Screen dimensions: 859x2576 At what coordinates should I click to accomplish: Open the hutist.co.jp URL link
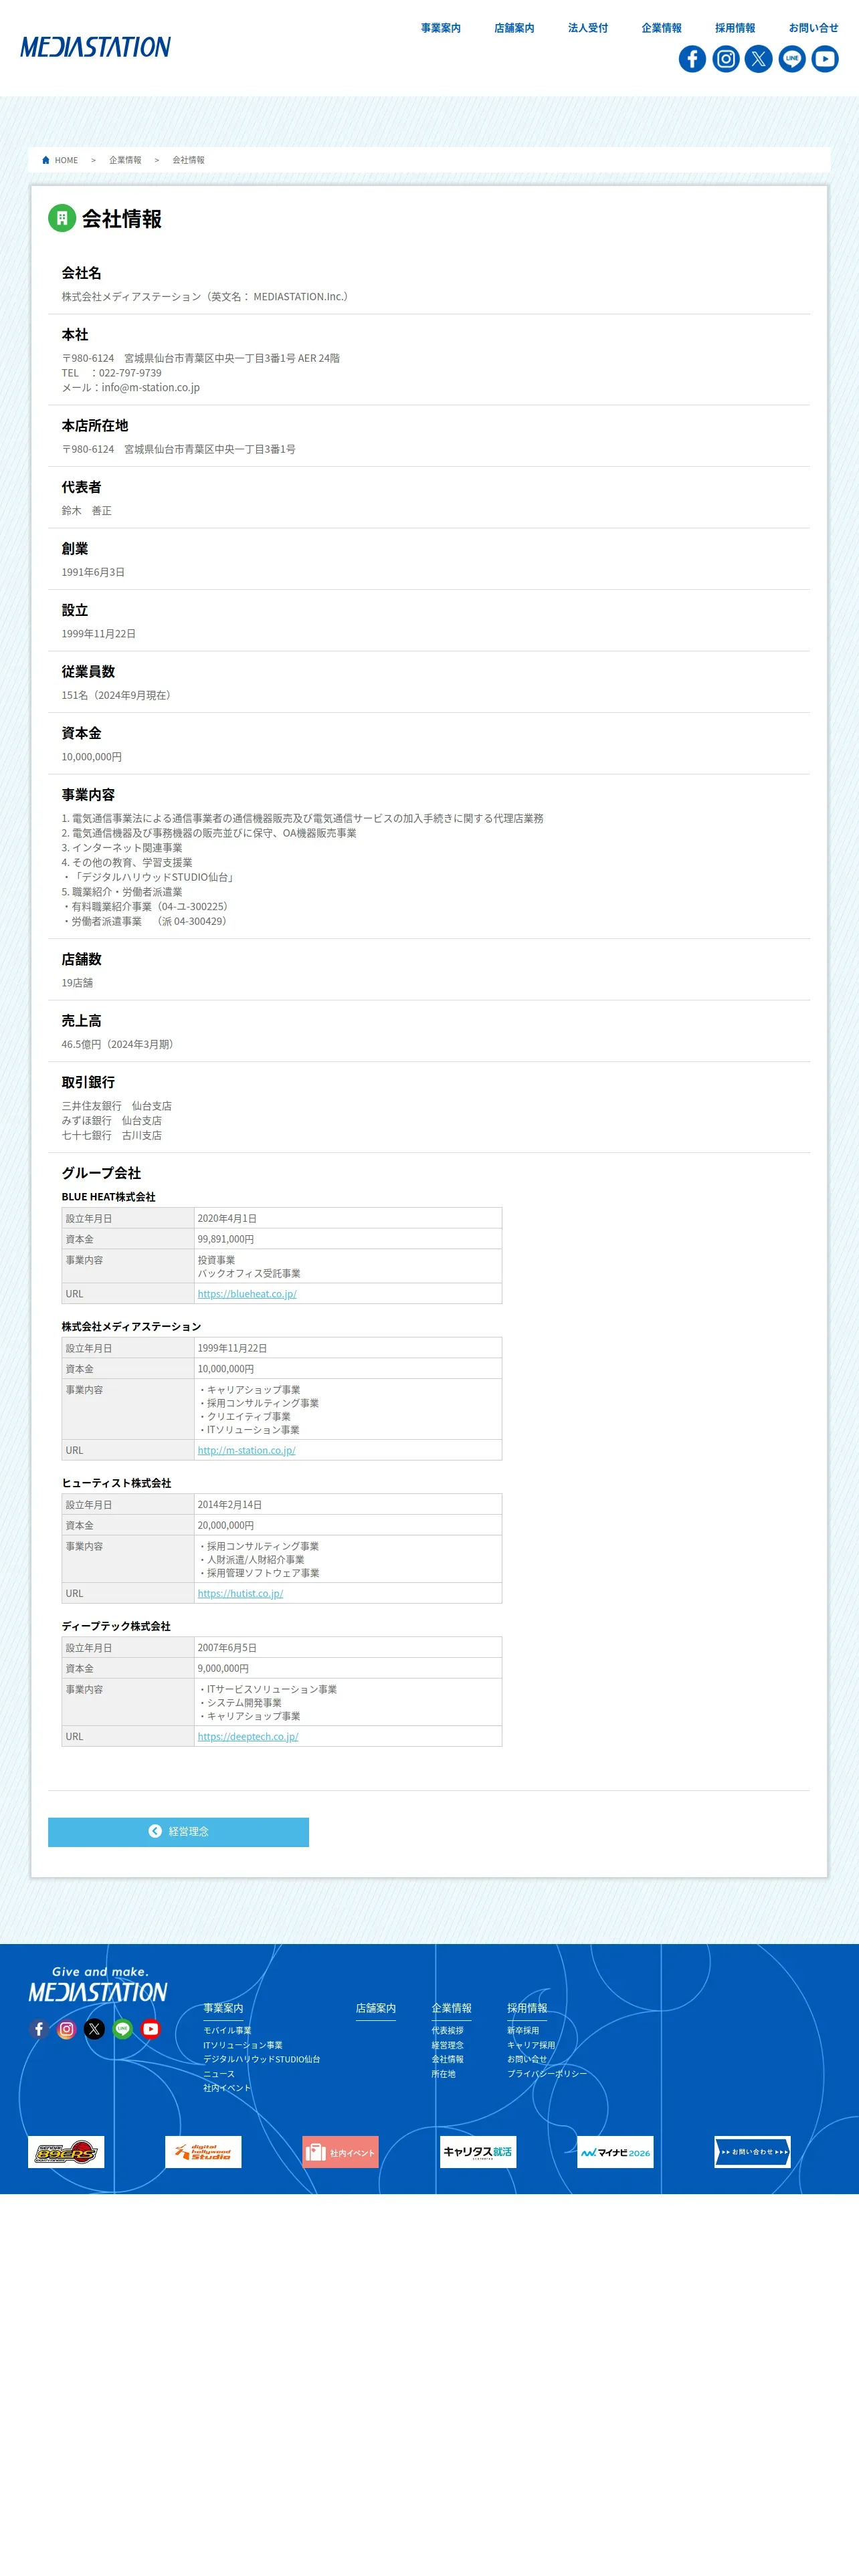(240, 1594)
